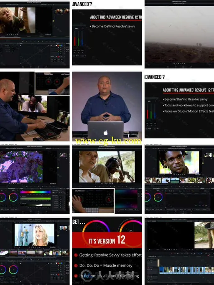The width and height of the screenshot is (214, 285).
Task: Click the red bar in three-bullet slide RGB meter
Action: 148,114
